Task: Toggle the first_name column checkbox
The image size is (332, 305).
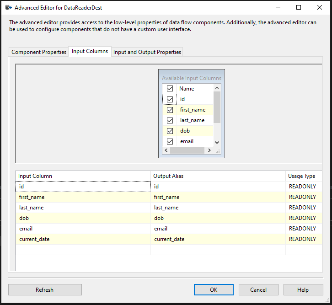Action: pos(170,110)
